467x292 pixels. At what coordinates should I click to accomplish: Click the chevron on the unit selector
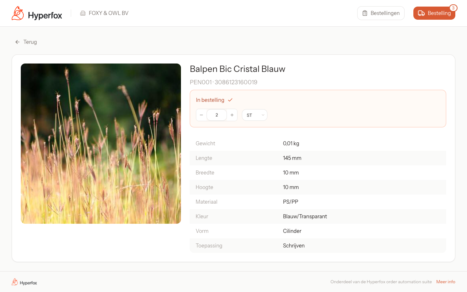[262, 115]
